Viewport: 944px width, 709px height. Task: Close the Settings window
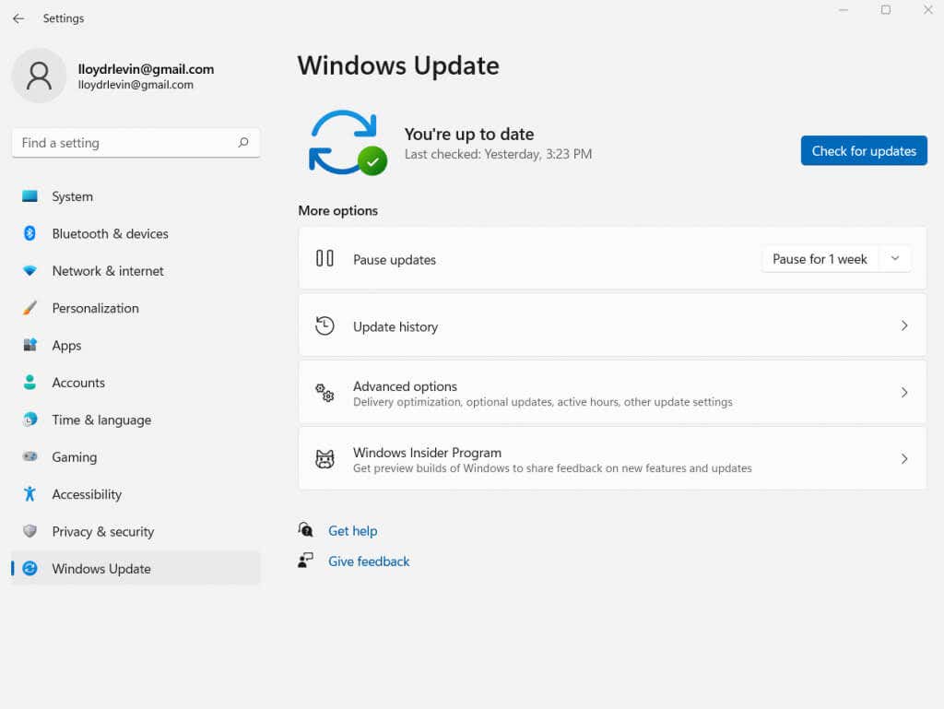pyautogui.click(x=927, y=9)
